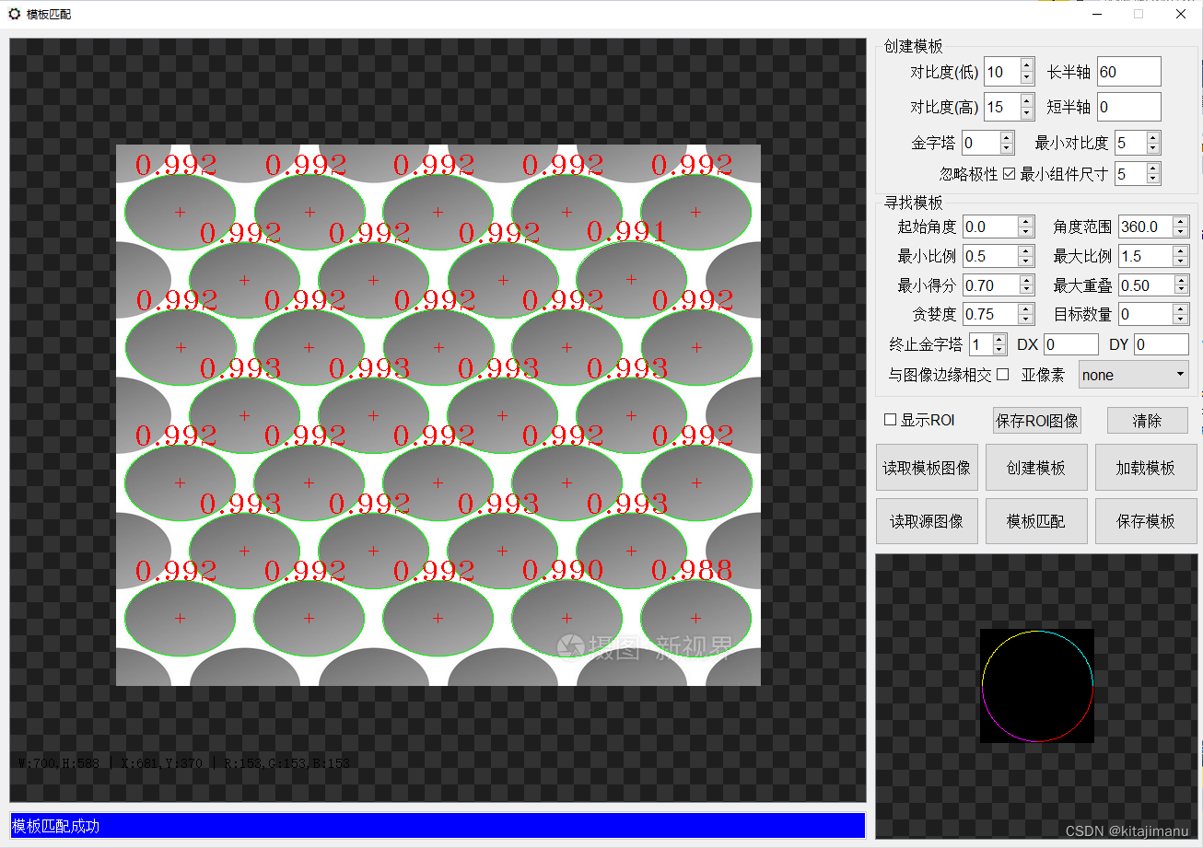Load a source image with 读取源图像
1203x848 pixels.
click(x=927, y=520)
